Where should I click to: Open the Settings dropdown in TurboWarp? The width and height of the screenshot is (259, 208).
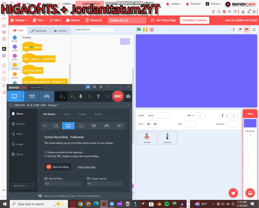pos(19,20)
